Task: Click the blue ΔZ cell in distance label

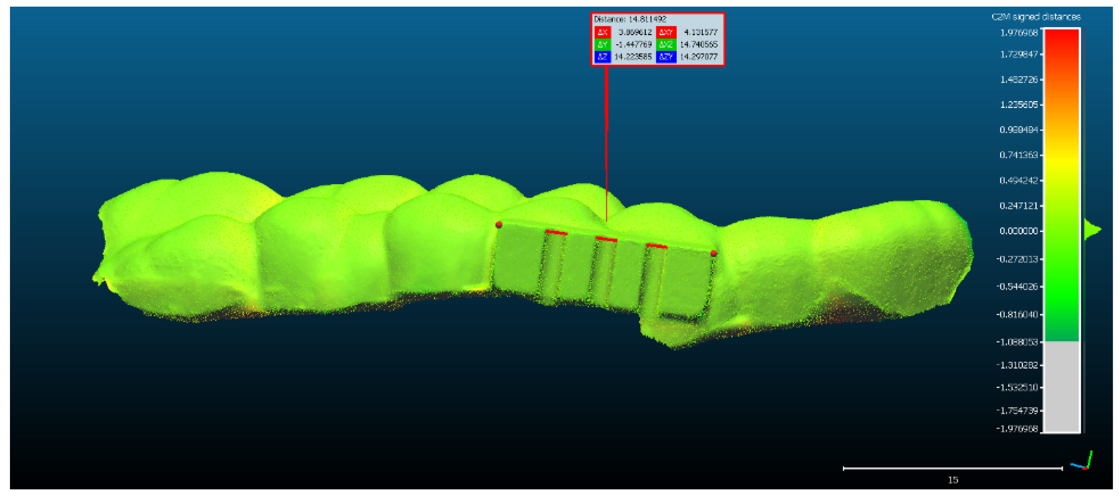Action: (603, 57)
